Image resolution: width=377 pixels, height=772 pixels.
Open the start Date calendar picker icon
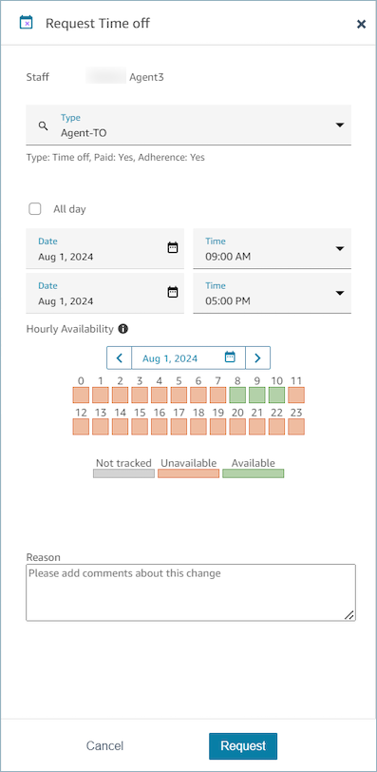tap(173, 247)
